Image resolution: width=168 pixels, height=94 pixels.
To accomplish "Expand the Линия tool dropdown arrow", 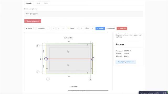I will pyautogui.click(x=77, y=28).
